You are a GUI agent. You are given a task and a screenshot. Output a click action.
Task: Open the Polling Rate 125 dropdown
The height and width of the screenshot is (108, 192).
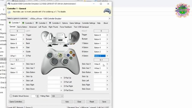coord(57,96)
